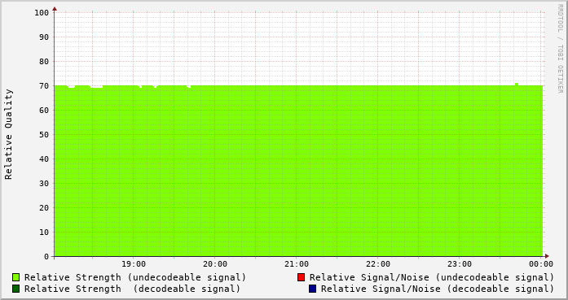Click the 19:00 time axis label
This screenshot has height=300, width=568.
coord(134,264)
